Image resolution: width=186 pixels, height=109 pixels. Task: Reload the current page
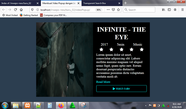tap(16, 10)
